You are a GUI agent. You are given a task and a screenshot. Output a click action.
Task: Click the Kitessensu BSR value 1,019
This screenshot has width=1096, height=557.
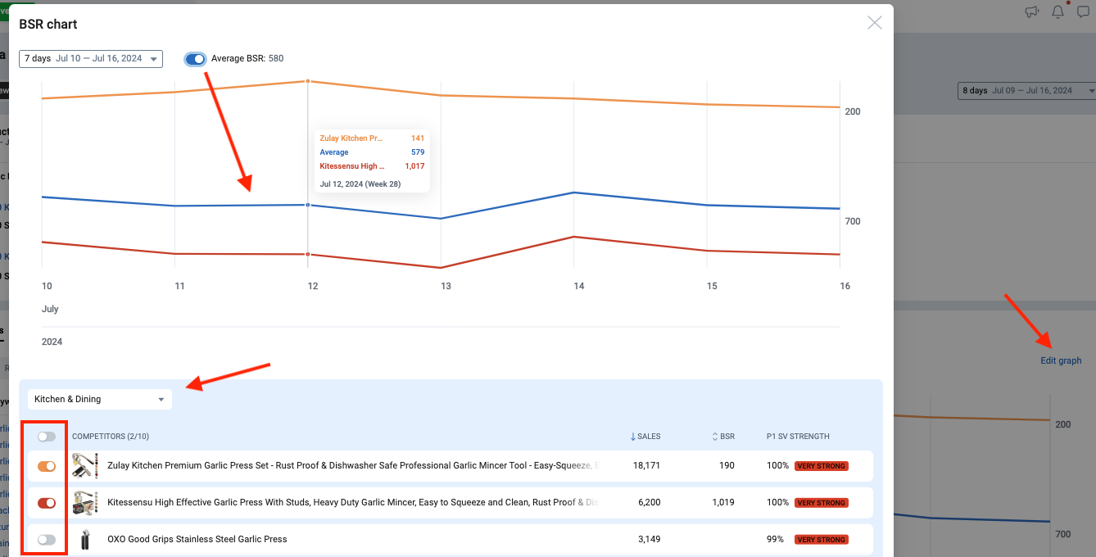click(x=723, y=502)
